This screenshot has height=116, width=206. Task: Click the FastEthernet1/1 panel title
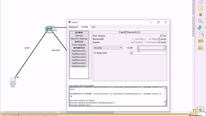pos(130,32)
